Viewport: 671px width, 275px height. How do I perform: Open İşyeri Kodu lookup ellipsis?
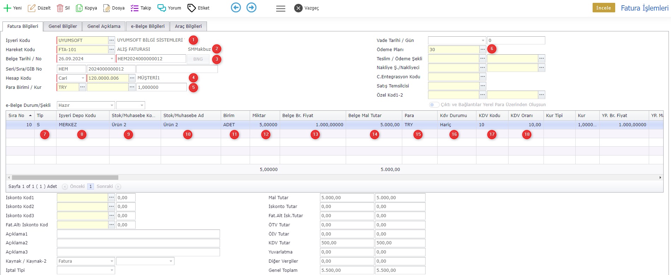pos(112,40)
